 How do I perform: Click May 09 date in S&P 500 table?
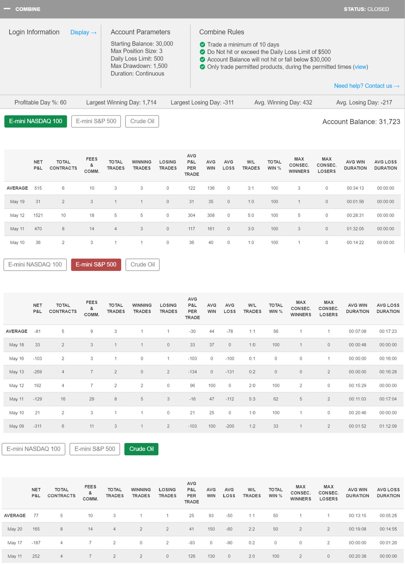point(17,426)
